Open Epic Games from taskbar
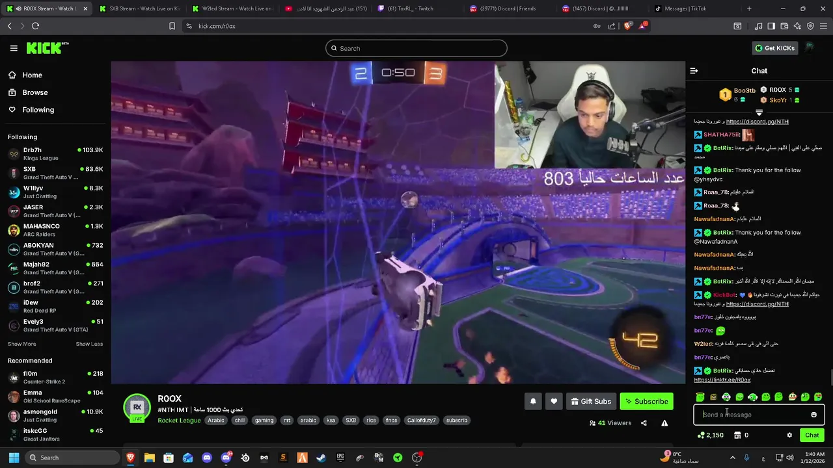The width and height of the screenshot is (833, 468). [x=340, y=458]
